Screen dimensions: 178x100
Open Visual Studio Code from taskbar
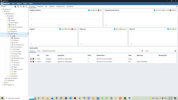point(70,98)
